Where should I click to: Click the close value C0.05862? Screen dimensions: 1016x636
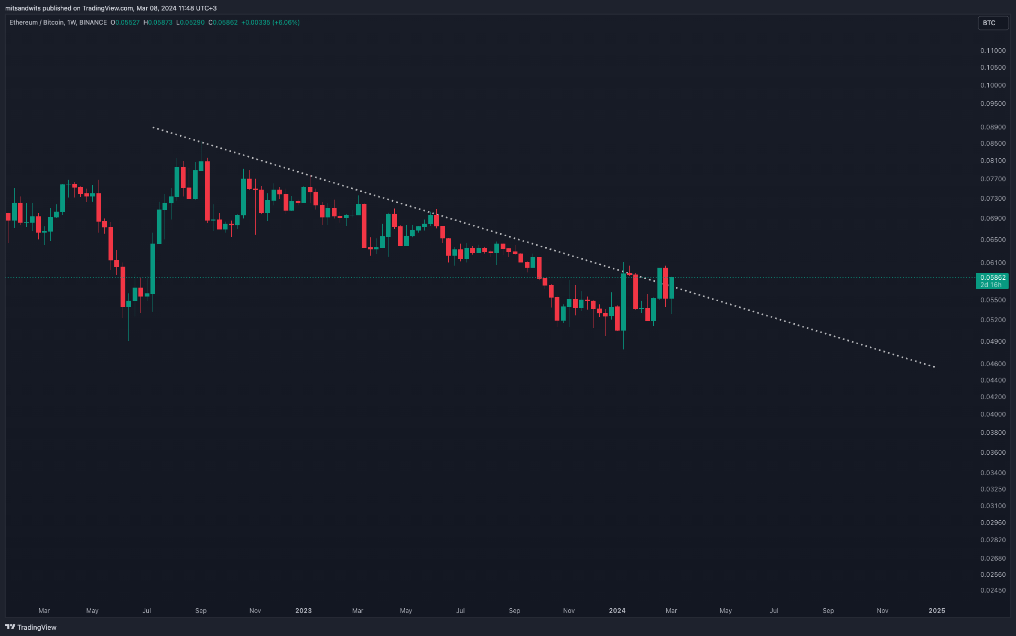point(223,23)
